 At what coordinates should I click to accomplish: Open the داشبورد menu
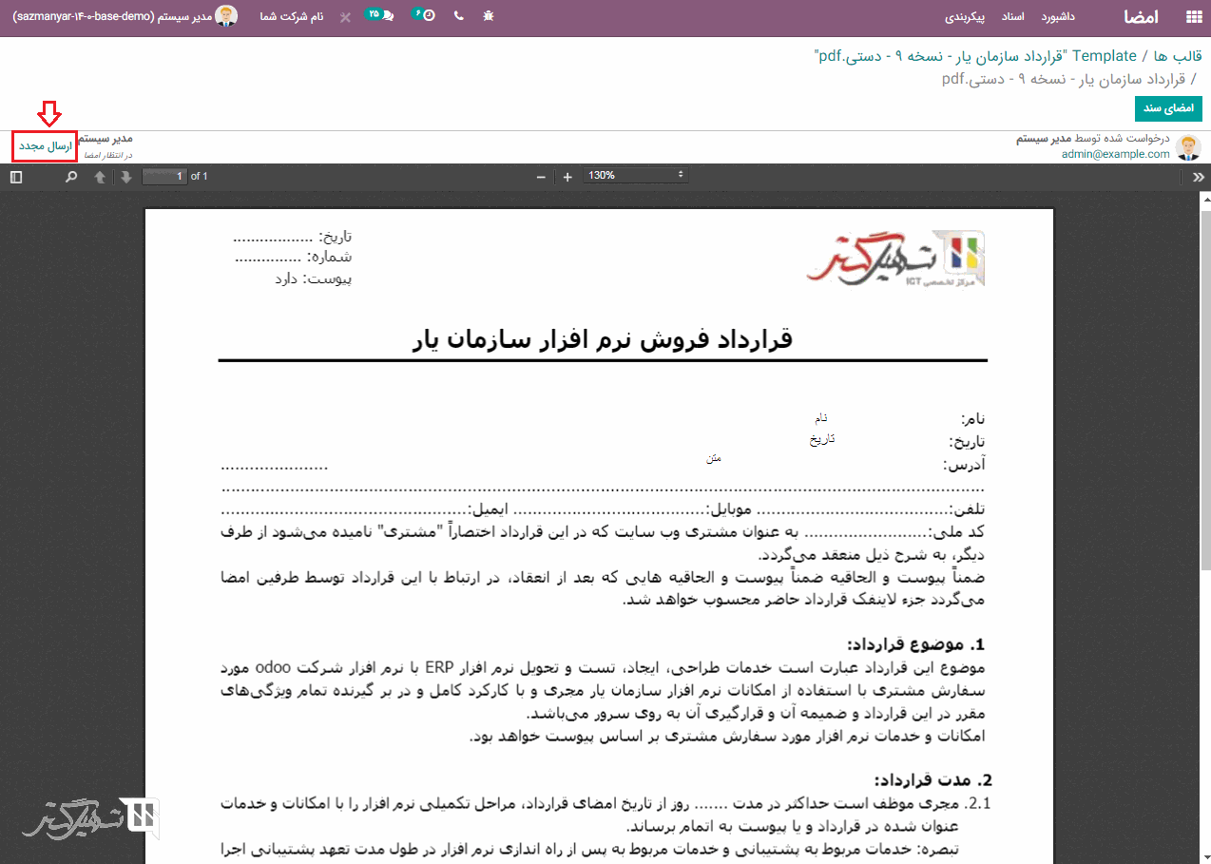(1058, 17)
